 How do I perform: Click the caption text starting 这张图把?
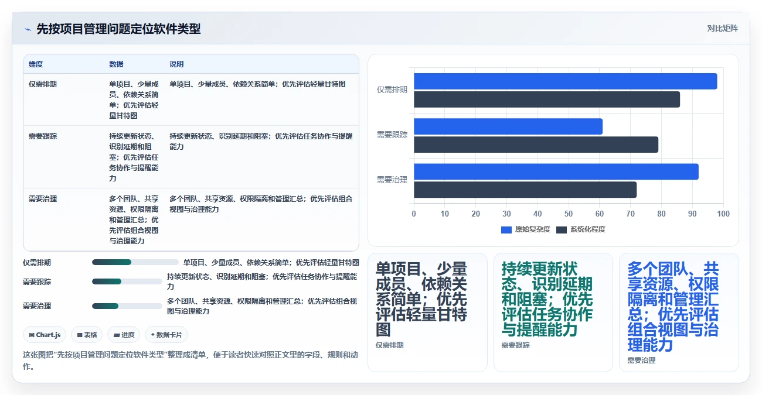point(190,360)
